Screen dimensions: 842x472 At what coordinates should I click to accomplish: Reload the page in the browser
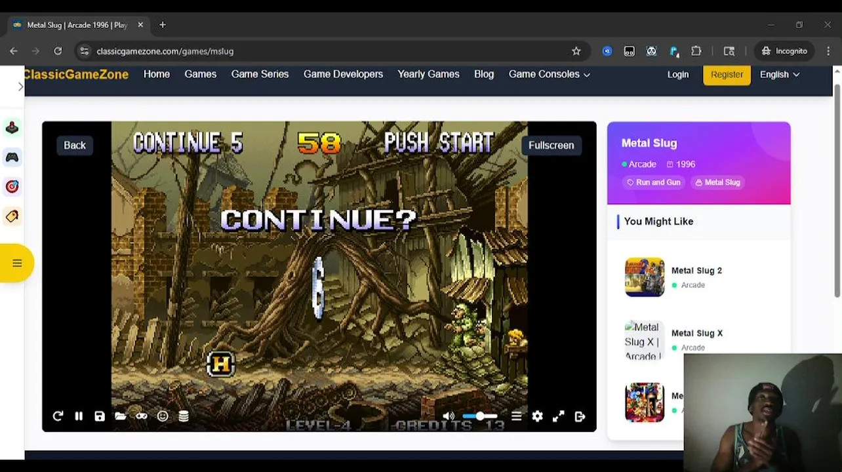click(58, 51)
